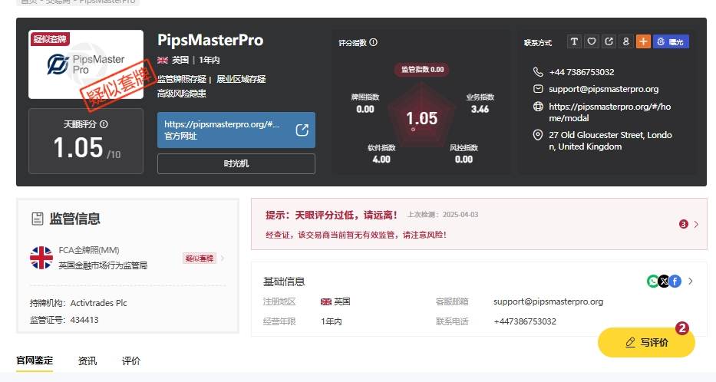Screen dimensions: 716x382
Task: Open the official website link button
Action: coord(236,130)
